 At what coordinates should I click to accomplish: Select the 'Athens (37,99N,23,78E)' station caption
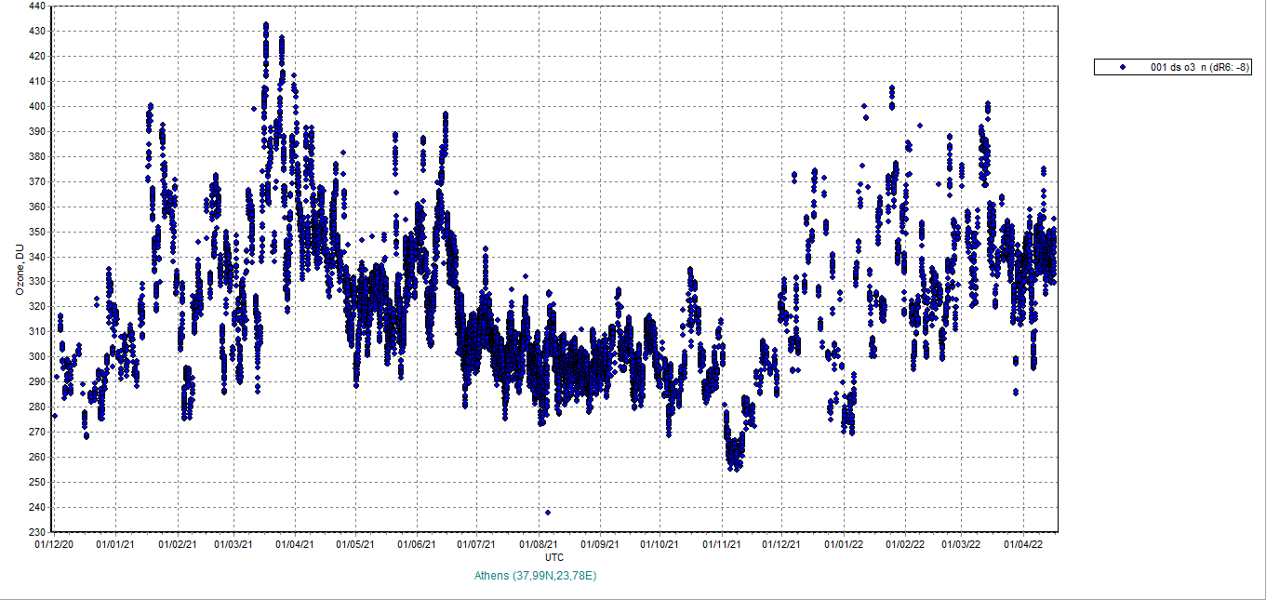tap(536, 576)
